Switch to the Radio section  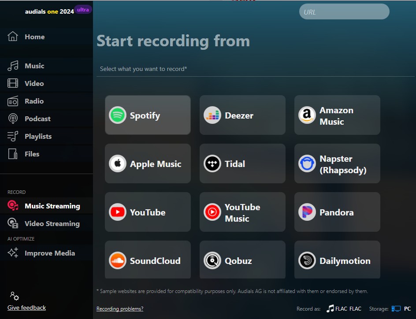pos(46,101)
